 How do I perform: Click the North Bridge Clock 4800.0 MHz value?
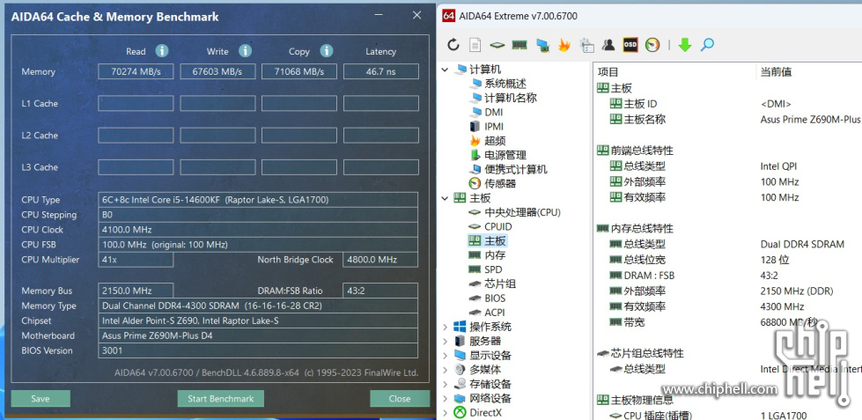[381, 260]
